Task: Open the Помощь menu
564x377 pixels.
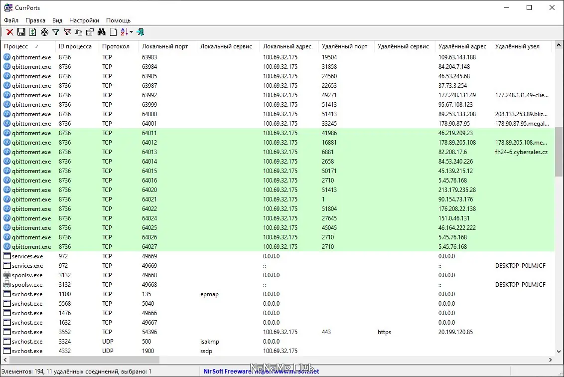Action: [x=119, y=20]
